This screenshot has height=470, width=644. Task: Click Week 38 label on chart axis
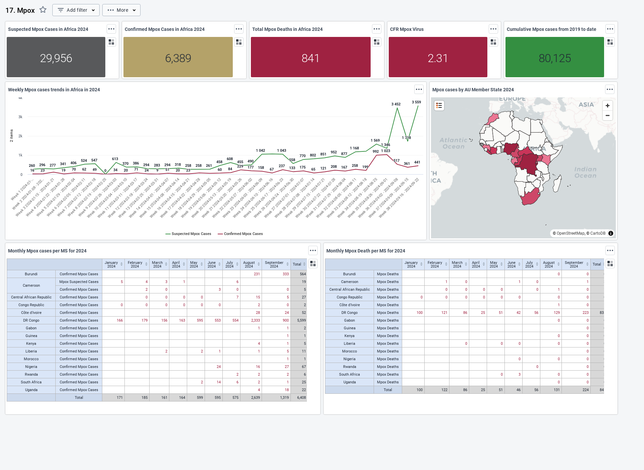[x=399, y=198]
